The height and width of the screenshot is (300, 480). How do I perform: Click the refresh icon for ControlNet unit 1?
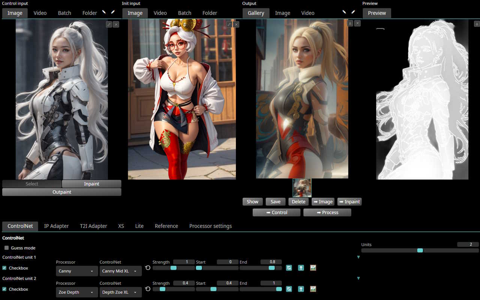pos(289,268)
